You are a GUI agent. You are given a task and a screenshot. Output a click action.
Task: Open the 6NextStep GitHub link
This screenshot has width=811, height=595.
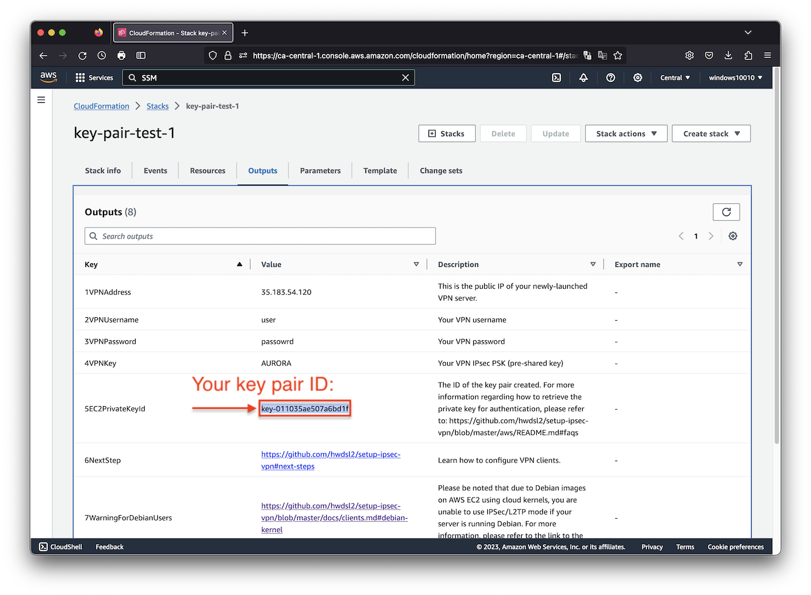click(x=331, y=460)
